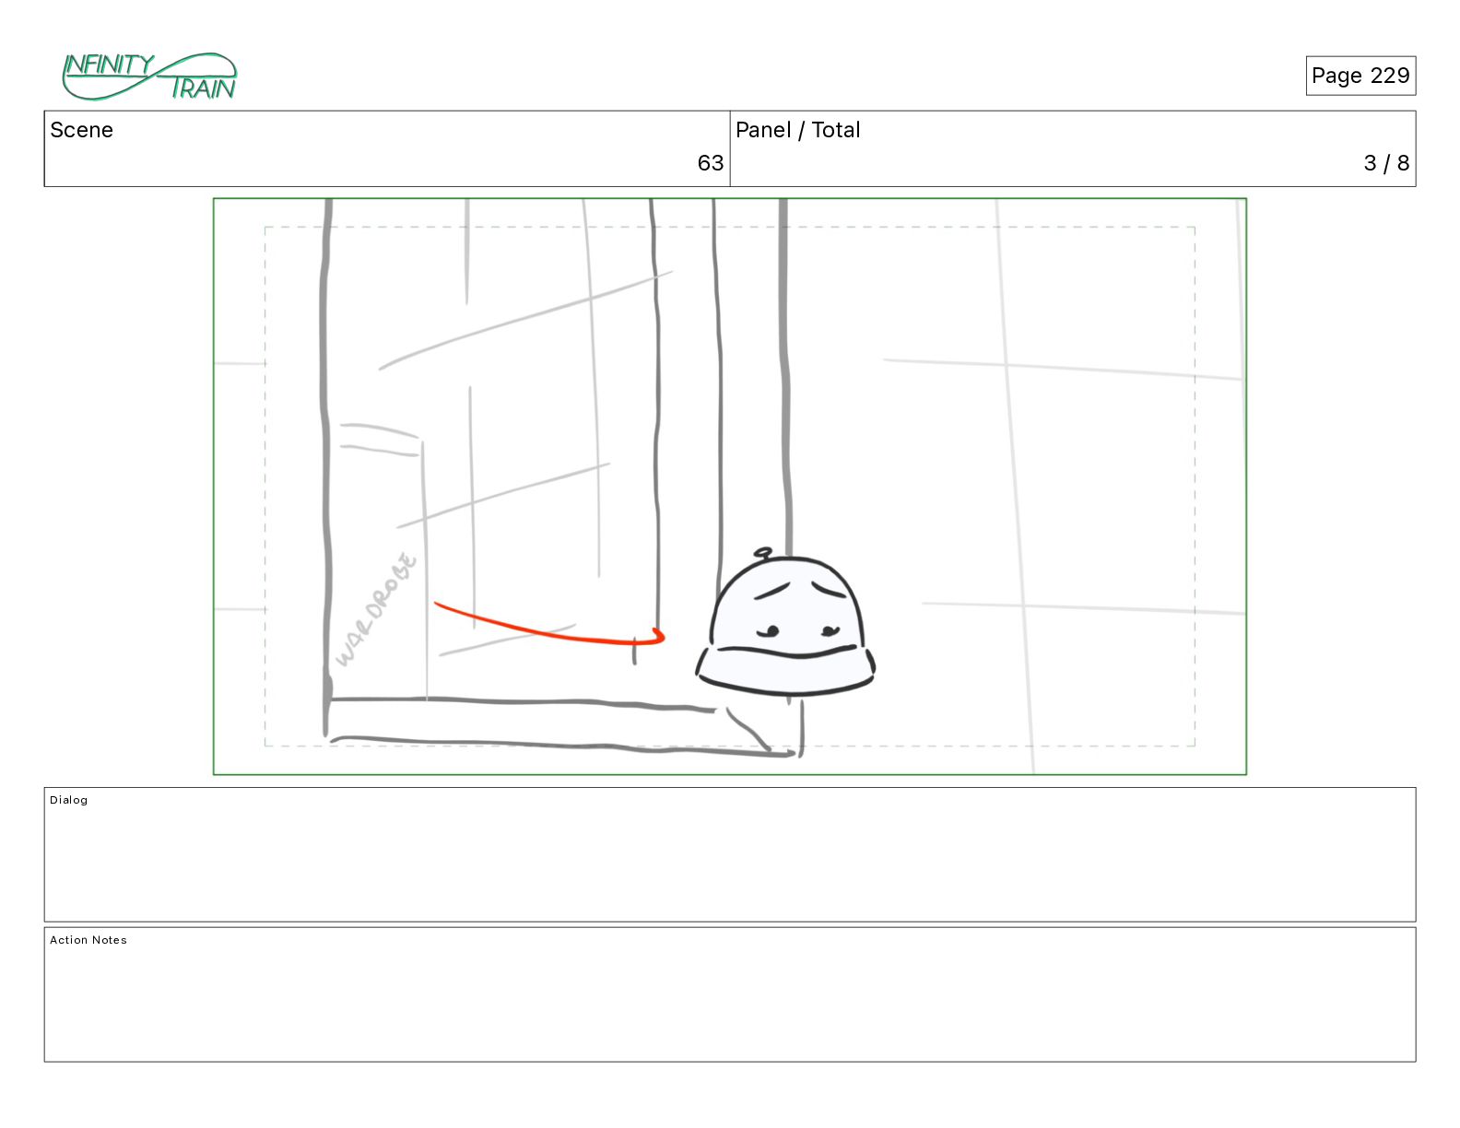Click the Dialog label

(x=69, y=800)
